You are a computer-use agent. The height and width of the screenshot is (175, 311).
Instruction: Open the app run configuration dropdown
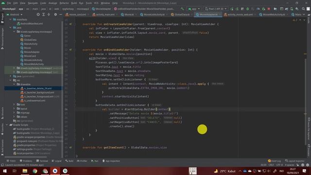(194, 9)
